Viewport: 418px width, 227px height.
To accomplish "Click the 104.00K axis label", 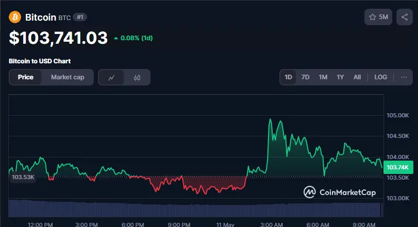I will tap(397, 157).
